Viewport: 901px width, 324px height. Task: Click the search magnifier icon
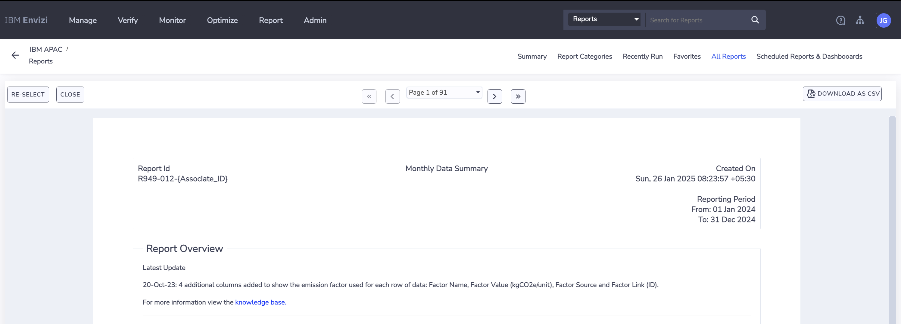(755, 20)
